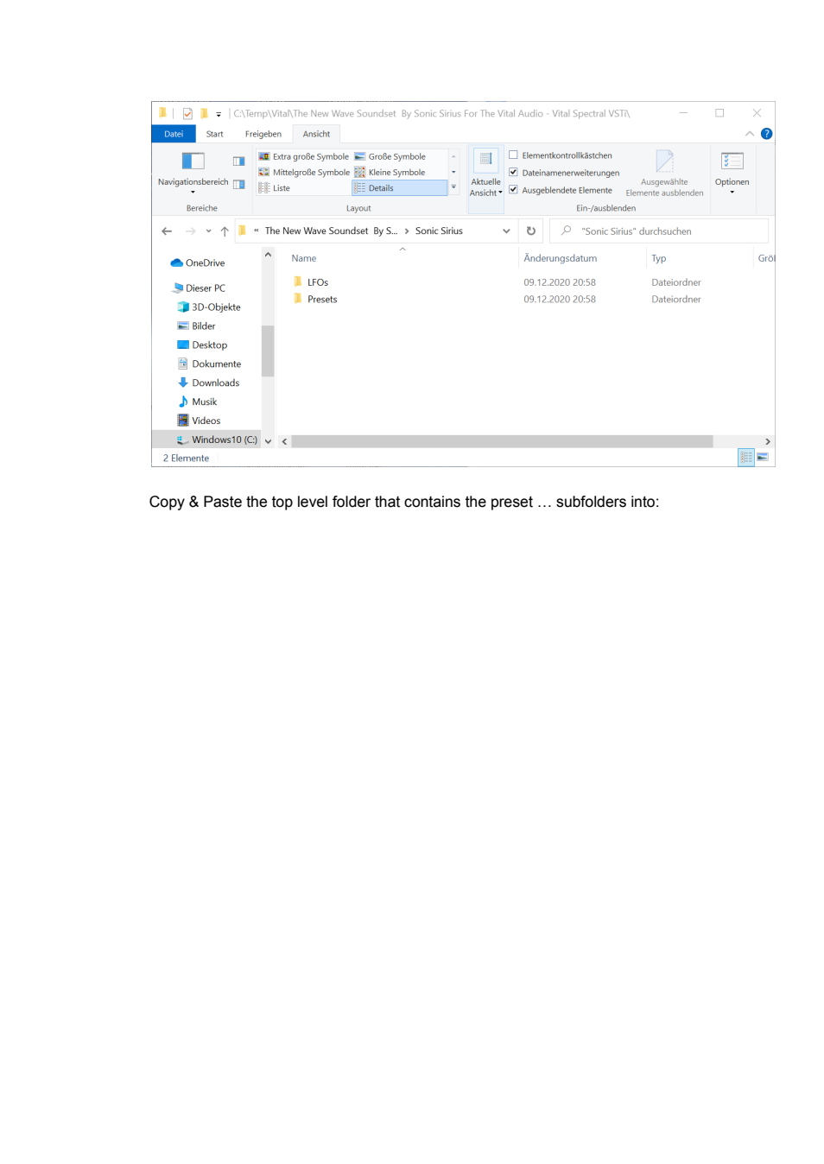Click the Sonic Sirius search field
The image size is (824, 1164).
point(659,231)
